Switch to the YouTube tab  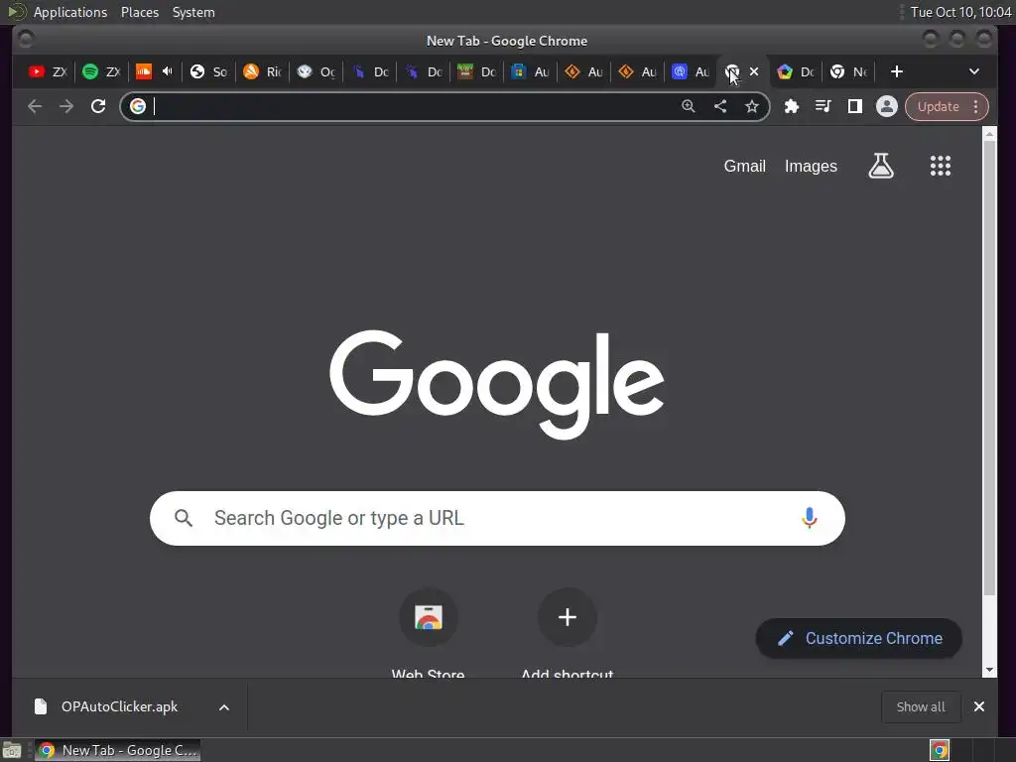pyautogui.click(x=47, y=71)
